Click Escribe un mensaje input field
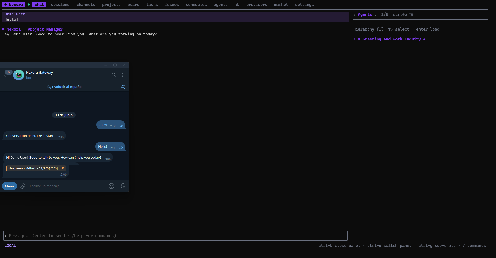The width and height of the screenshot is (496, 258). tap(67, 186)
